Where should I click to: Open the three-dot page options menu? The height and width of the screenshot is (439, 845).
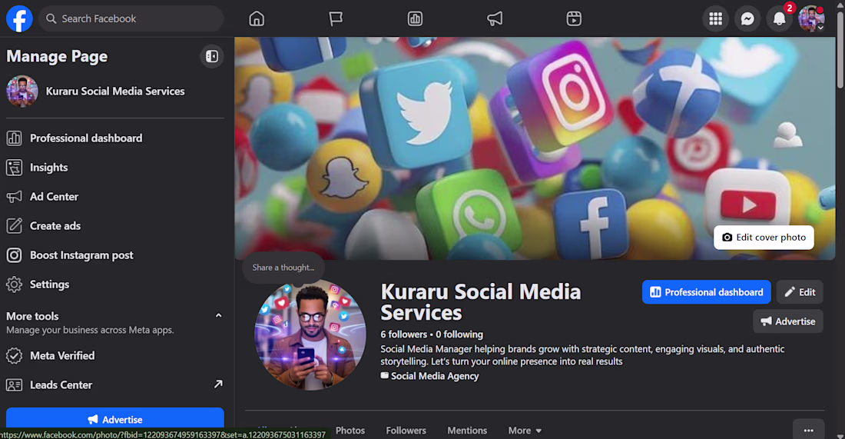coord(808,430)
